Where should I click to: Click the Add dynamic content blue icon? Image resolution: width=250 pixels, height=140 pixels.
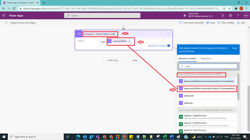169,46
